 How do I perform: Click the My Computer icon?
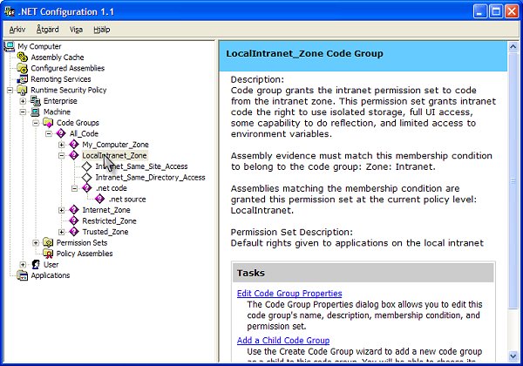click(x=10, y=46)
